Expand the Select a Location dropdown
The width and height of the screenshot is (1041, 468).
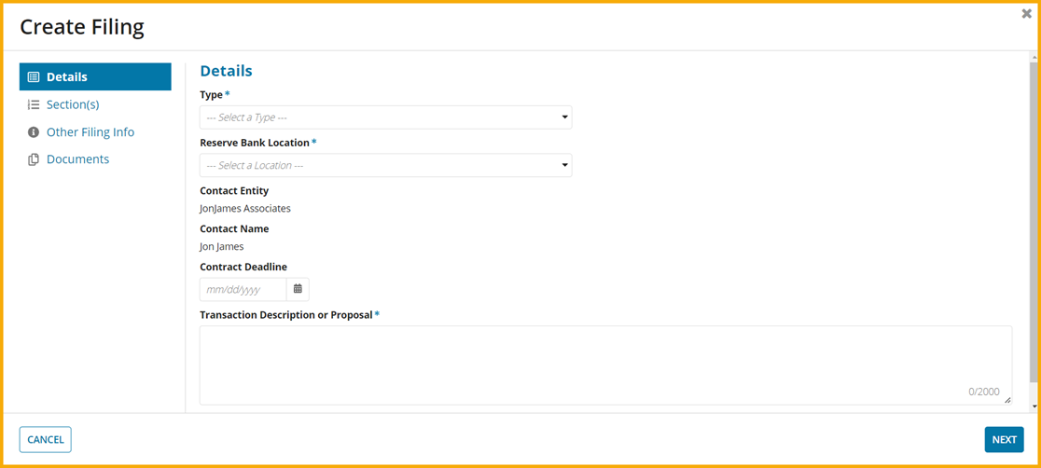point(386,165)
